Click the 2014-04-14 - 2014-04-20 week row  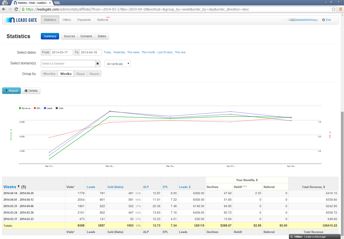[x=170, y=193]
